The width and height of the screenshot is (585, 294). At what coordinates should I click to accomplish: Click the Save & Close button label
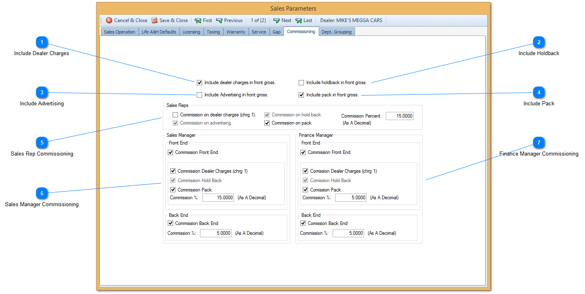click(174, 20)
